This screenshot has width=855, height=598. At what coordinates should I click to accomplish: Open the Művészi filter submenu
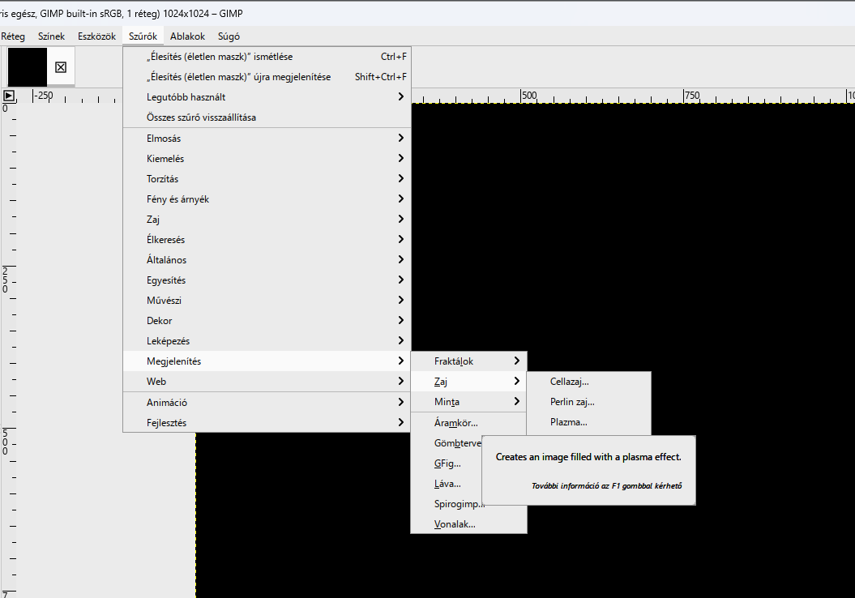267,301
